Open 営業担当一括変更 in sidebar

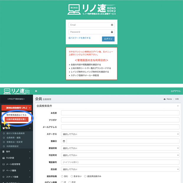tap(14, 142)
